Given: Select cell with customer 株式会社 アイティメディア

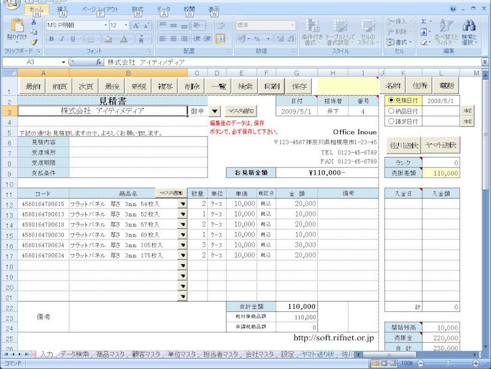Looking at the screenshot, I should (x=102, y=111).
